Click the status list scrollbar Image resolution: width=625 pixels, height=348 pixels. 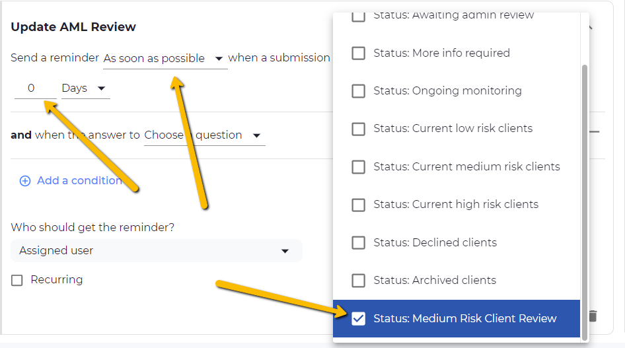coord(584,198)
